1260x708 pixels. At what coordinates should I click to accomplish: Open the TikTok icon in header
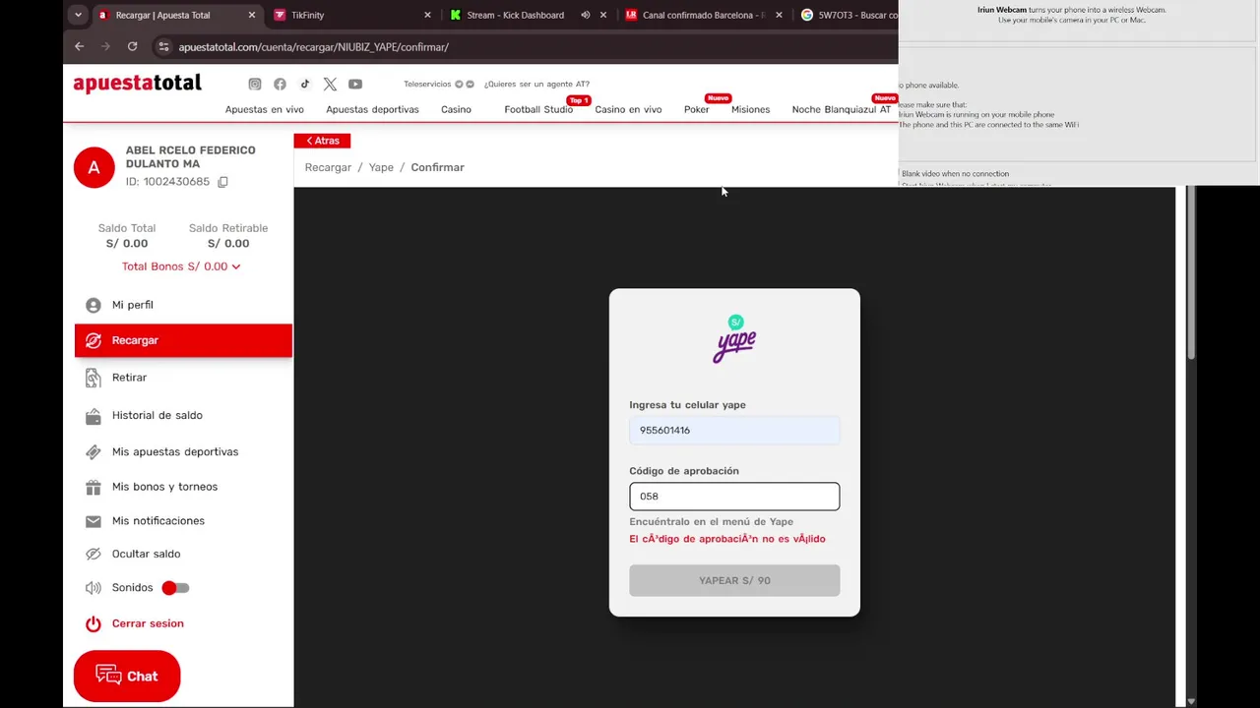[x=305, y=85]
